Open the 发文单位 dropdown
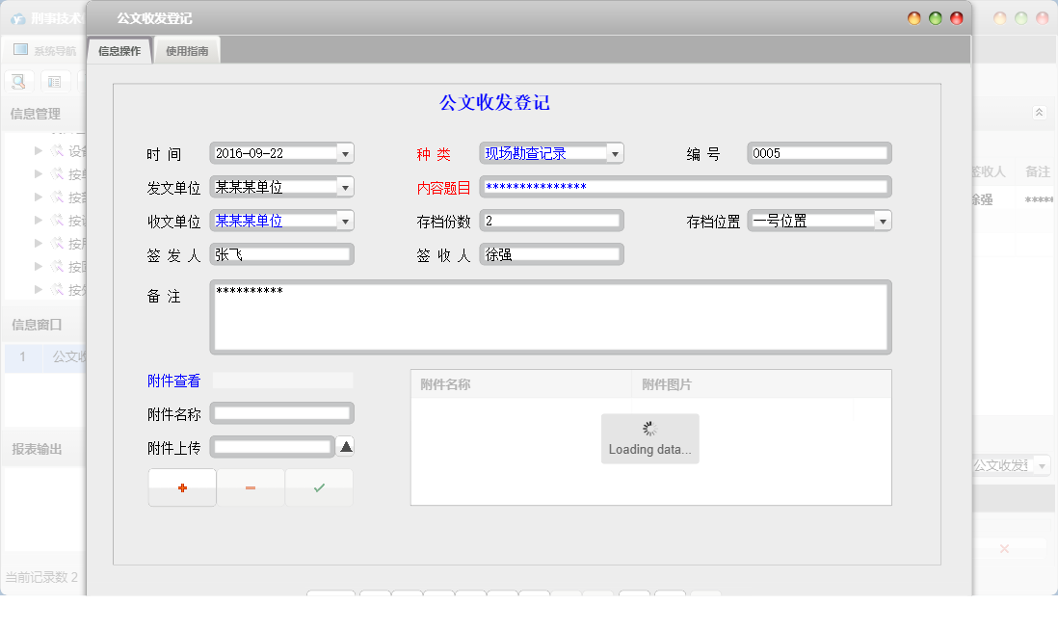1058x631 pixels. pos(344,186)
